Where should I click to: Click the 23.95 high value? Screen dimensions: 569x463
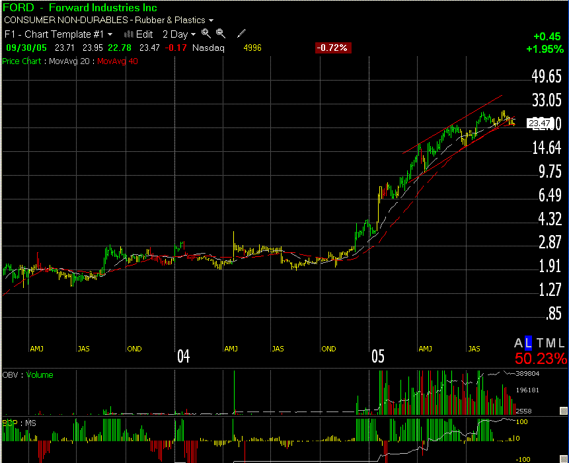coord(93,48)
